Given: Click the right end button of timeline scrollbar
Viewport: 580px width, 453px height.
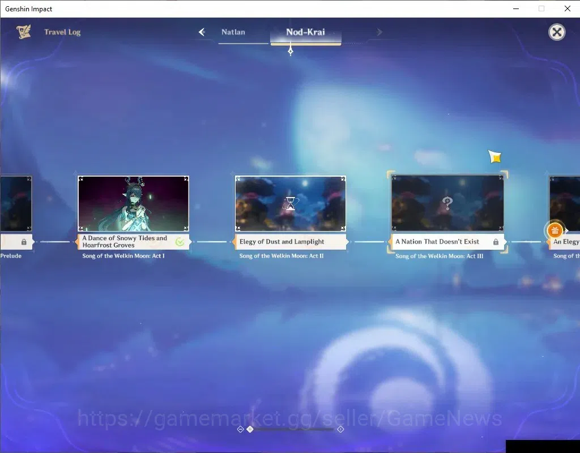Looking at the screenshot, I should coord(340,429).
